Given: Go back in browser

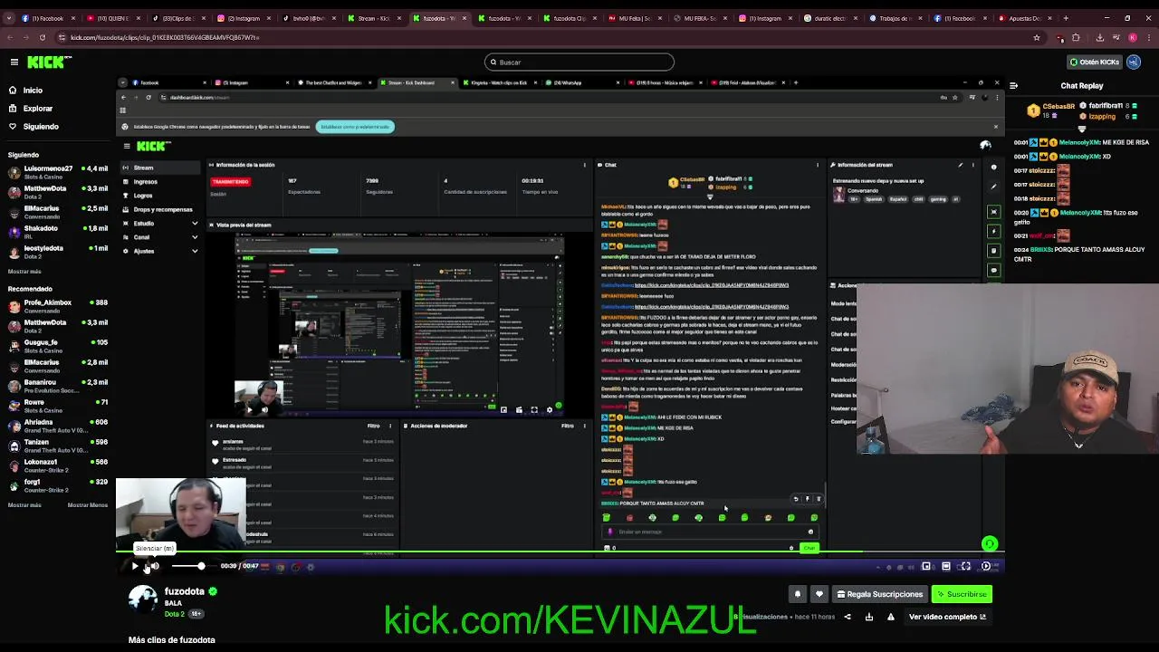Looking at the screenshot, I should point(9,37).
